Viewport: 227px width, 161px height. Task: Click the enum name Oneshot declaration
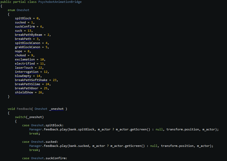(x=23, y=10)
